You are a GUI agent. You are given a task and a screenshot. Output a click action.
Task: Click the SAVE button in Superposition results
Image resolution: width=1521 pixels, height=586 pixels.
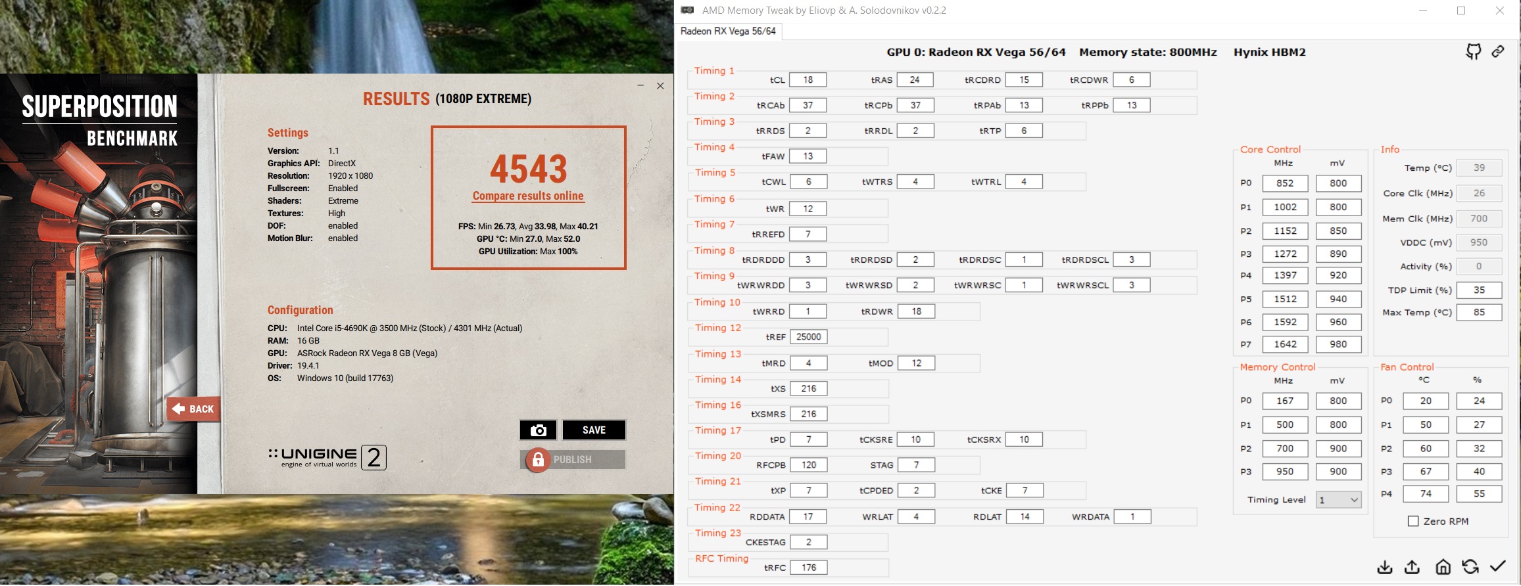click(x=594, y=430)
